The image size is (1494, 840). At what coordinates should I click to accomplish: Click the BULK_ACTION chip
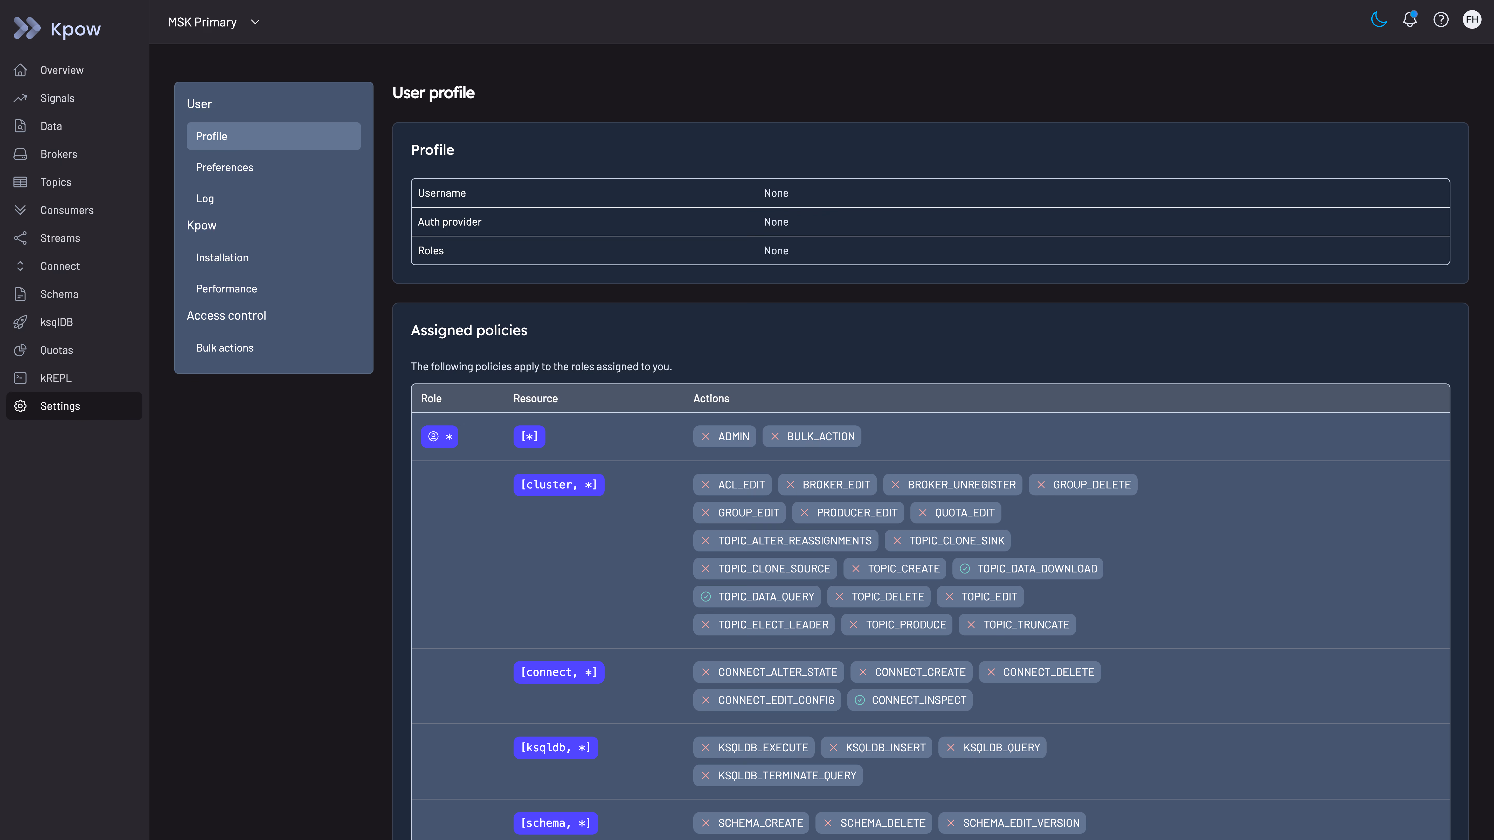(811, 437)
